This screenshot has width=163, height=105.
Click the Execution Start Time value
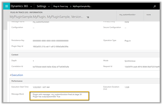(41, 87)
